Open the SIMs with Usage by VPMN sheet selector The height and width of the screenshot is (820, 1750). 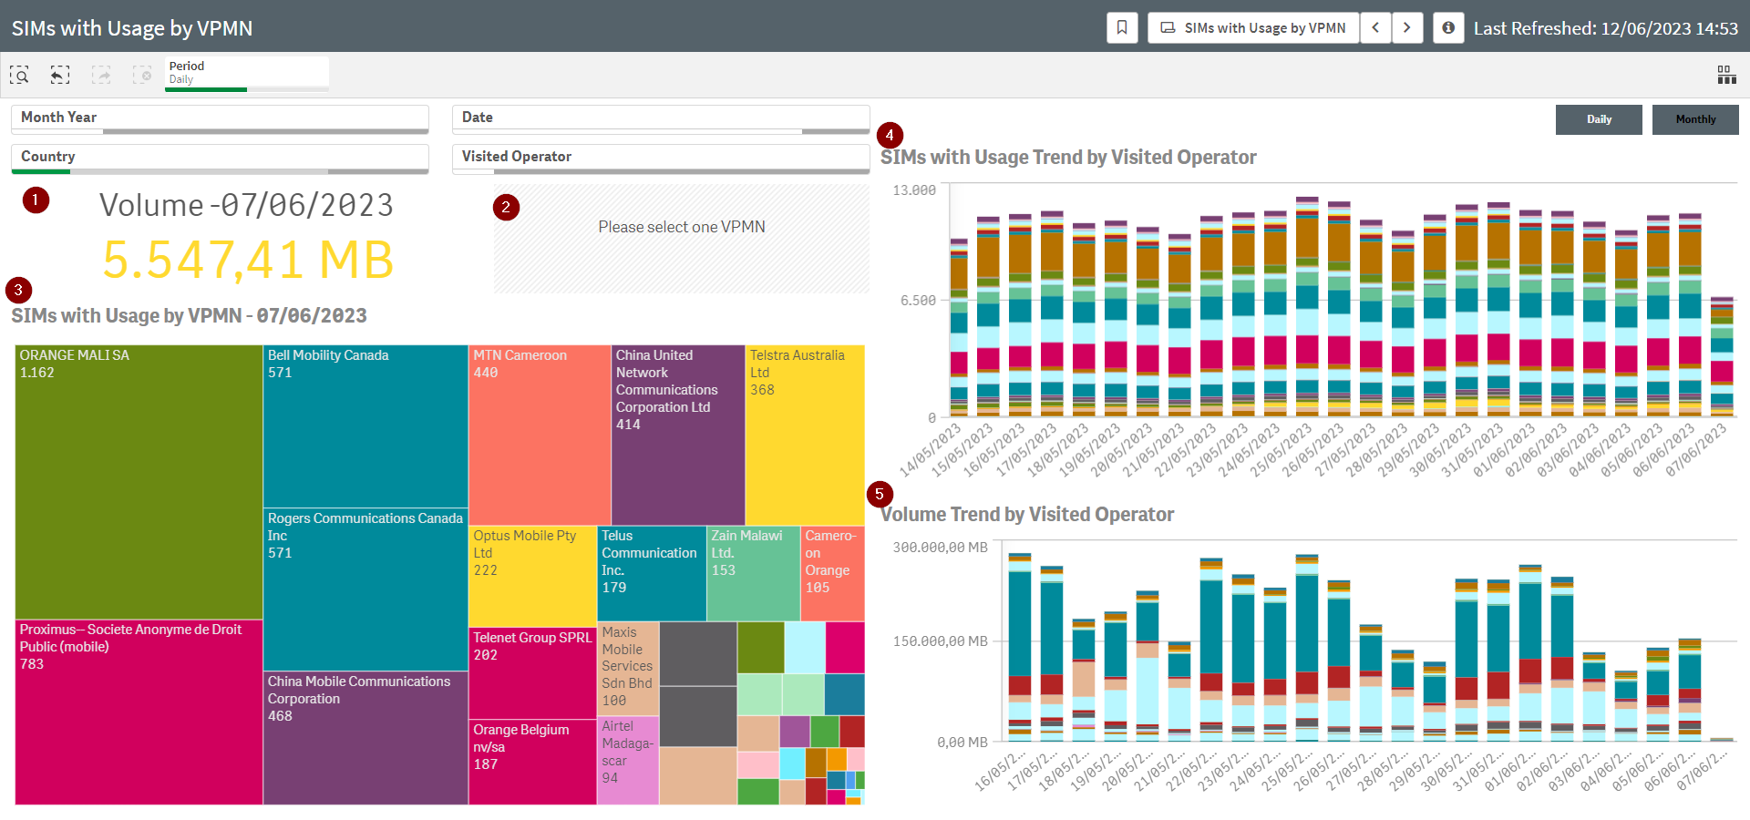click(x=1253, y=28)
